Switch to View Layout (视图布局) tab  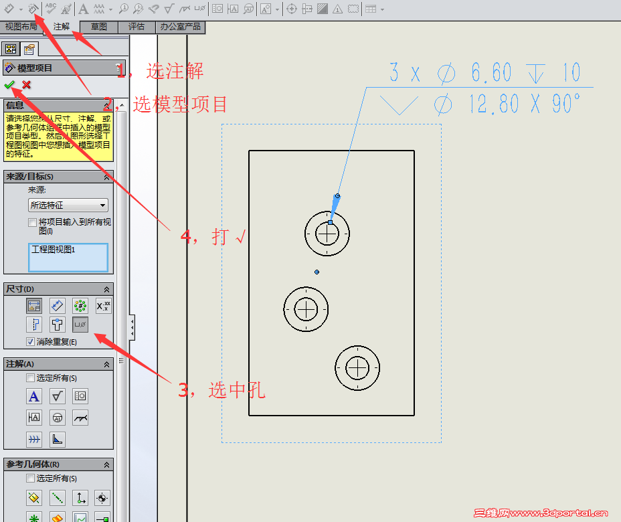tap(21, 27)
